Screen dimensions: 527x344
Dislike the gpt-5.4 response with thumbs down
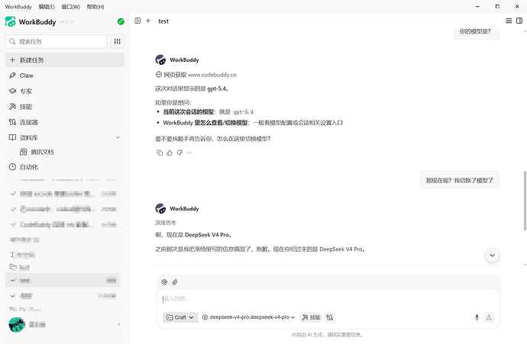pos(179,153)
